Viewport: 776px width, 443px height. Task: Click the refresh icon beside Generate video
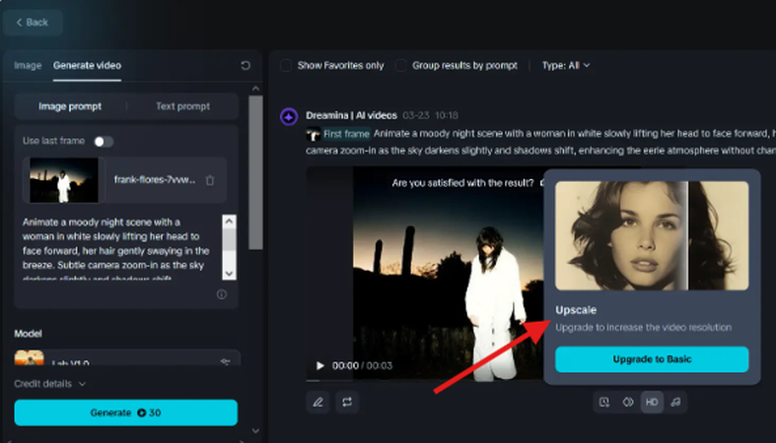click(x=246, y=66)
